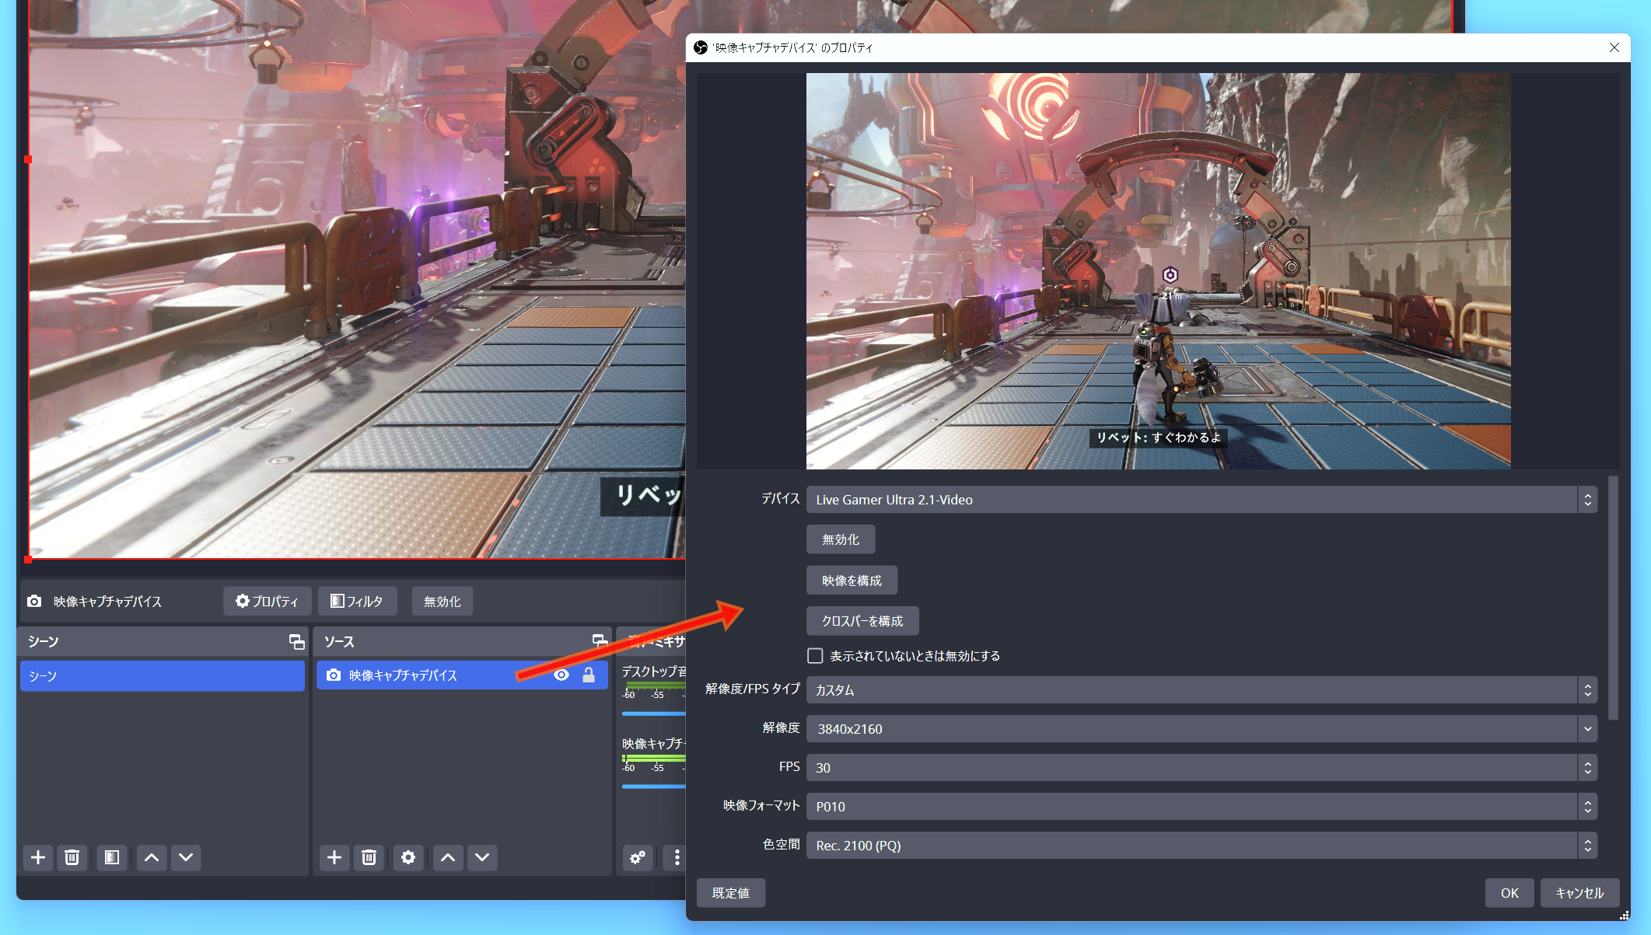Click main OBS preview canvas

pyautogui.click(x=357, y=279)
